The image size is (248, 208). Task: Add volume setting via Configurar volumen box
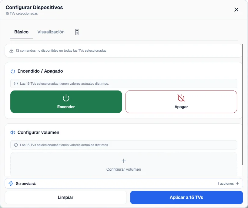pos(124,164)
